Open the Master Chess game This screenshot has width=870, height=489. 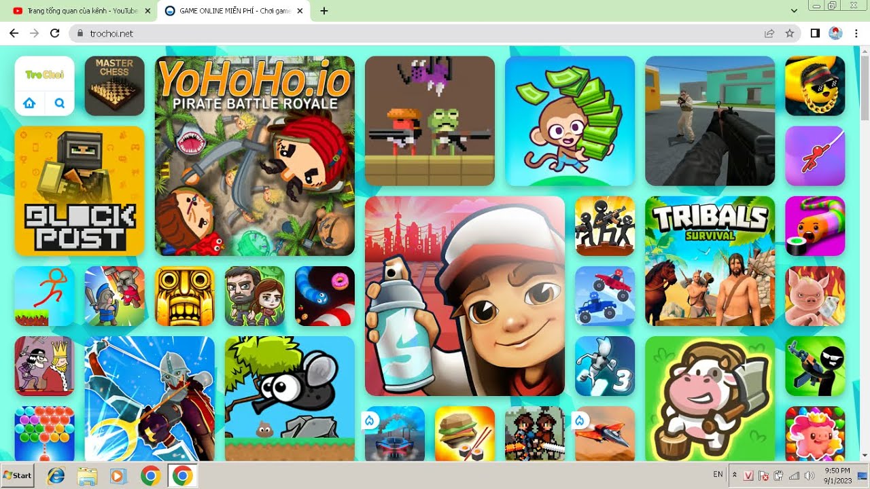[114, 86]
